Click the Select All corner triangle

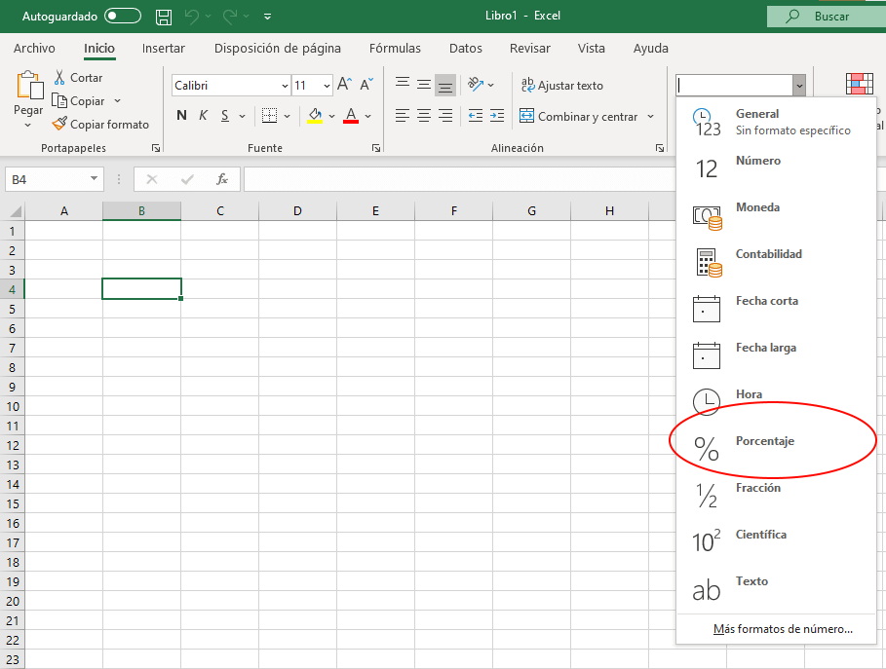[15, 211]
